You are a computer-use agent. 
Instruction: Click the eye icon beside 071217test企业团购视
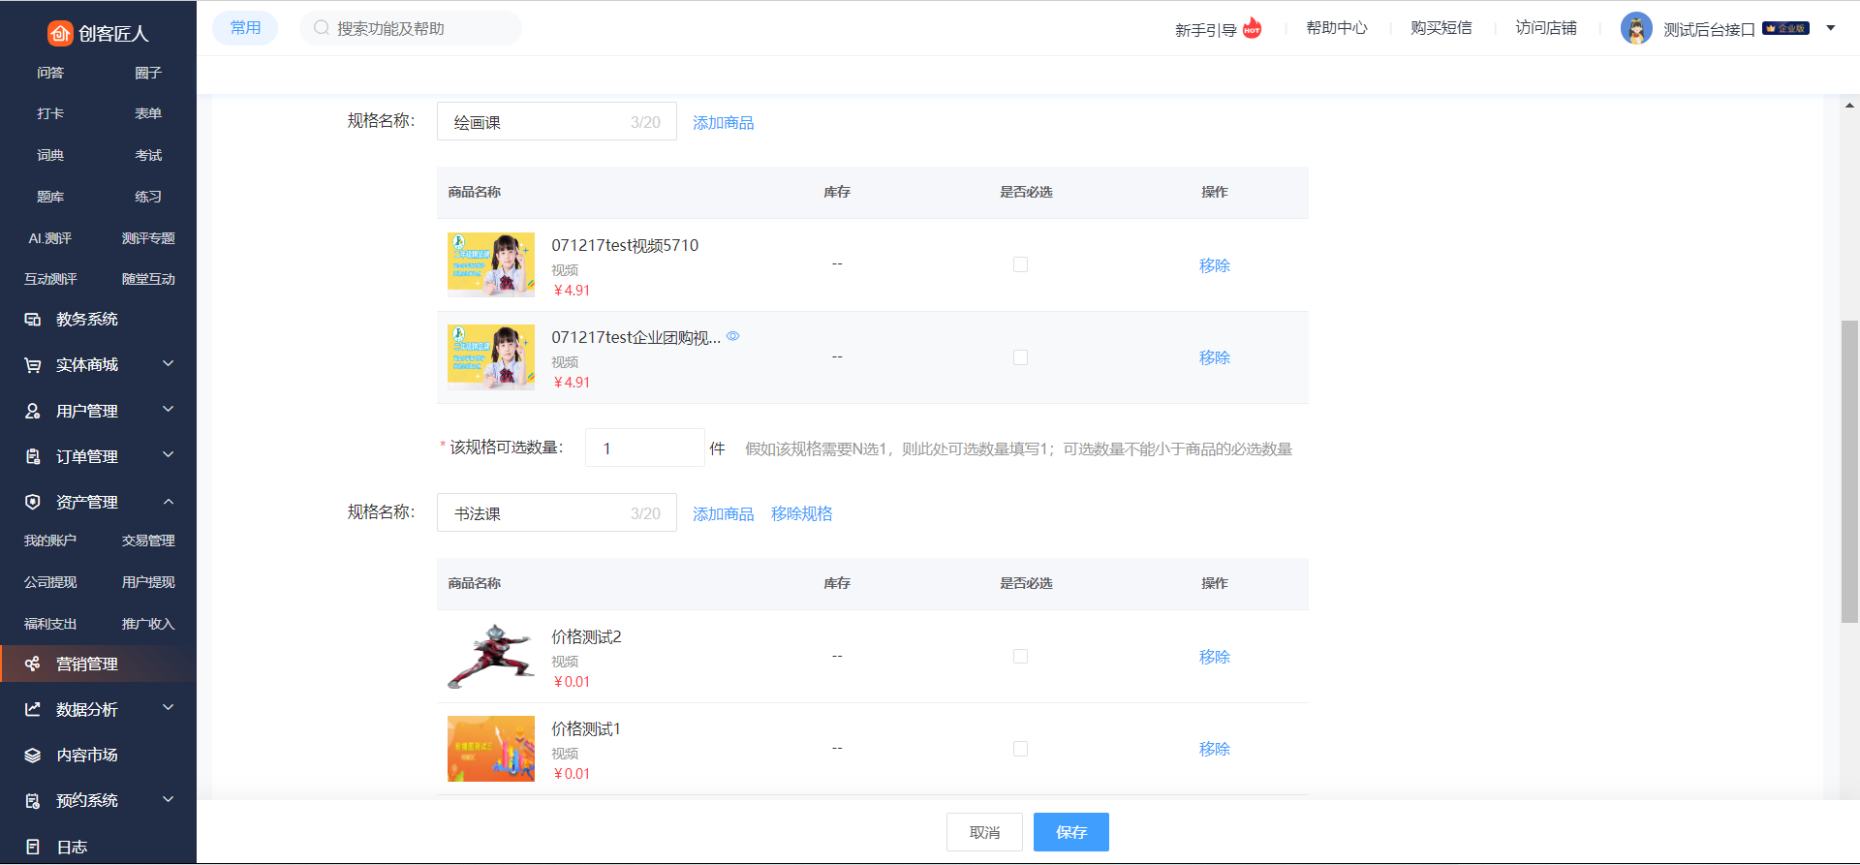pos(733,336)
